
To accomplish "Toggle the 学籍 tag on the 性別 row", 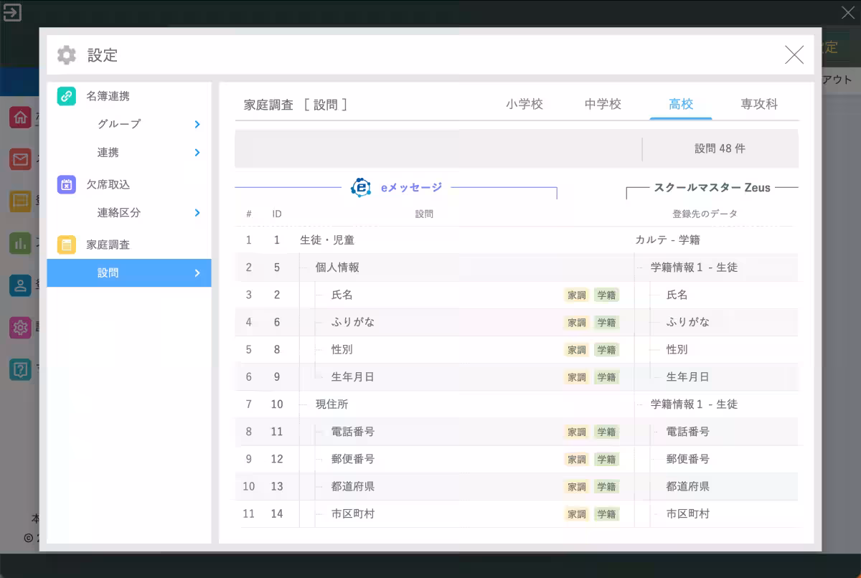I will 606,350.
